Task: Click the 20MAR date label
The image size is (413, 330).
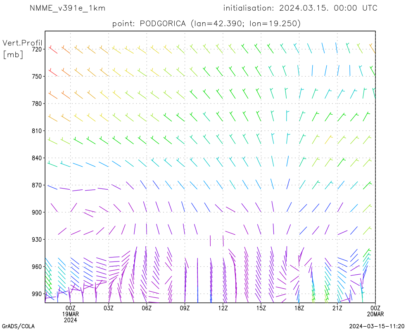Action: pos(375,314)
